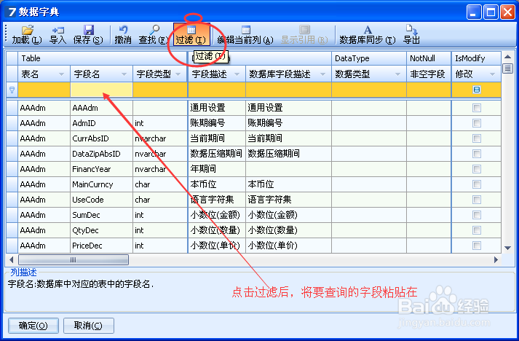Select the UseCode field name cell
The width and height of the screenshot is (519, 341).
(x=102, y=200)
